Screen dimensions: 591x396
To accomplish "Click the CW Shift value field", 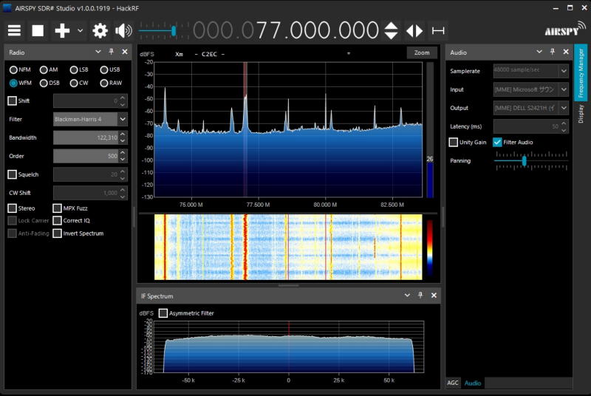I will (86, 193).
